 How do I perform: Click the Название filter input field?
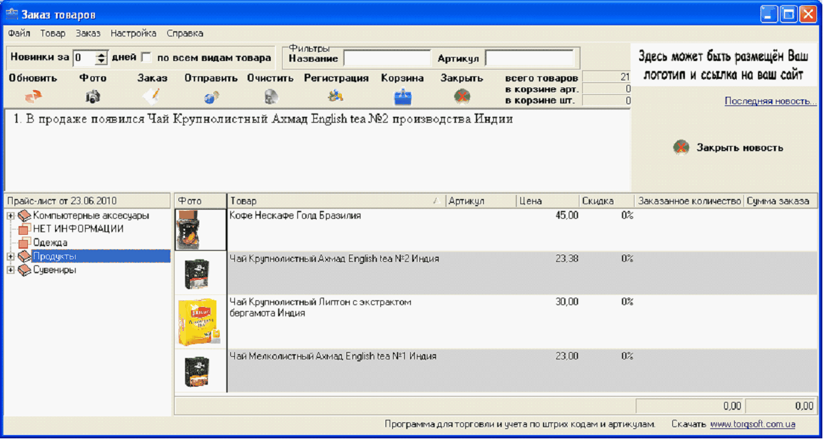pyautogui.click(x=387, y=58)
